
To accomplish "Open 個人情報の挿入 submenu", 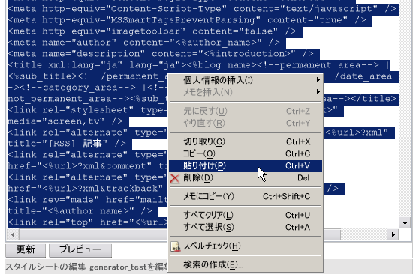I will [x=246, y=80].
